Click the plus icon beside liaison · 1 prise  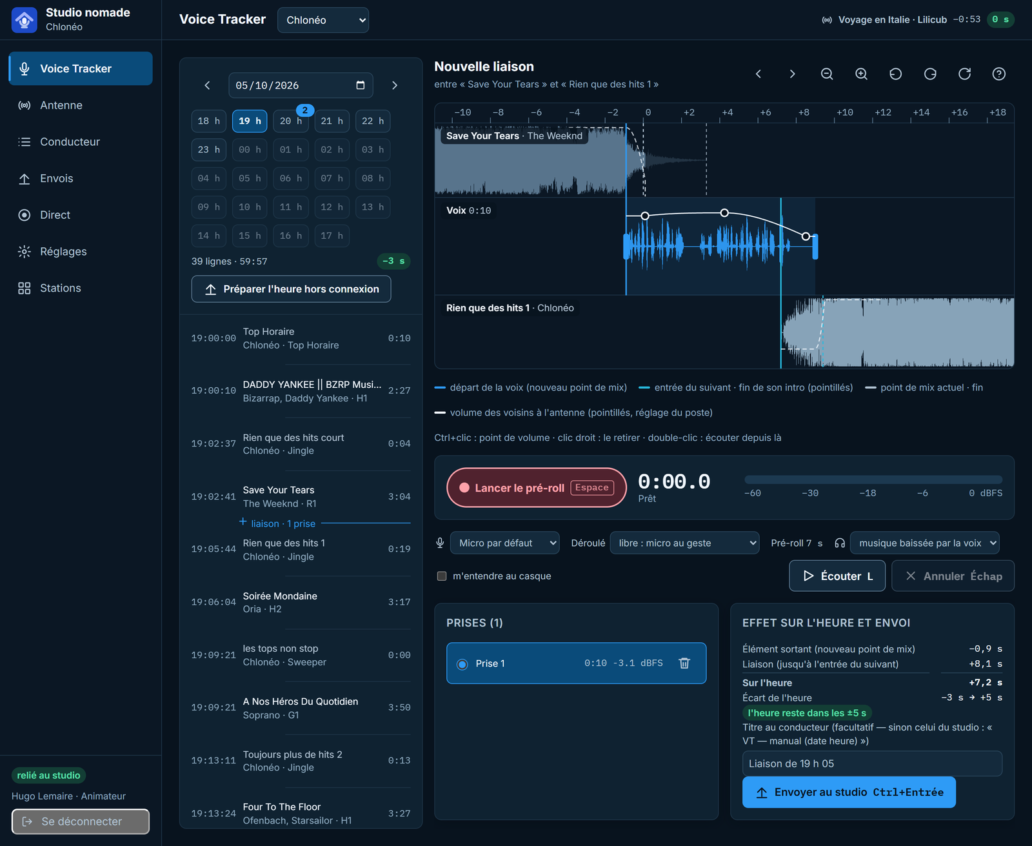[243, 521]
